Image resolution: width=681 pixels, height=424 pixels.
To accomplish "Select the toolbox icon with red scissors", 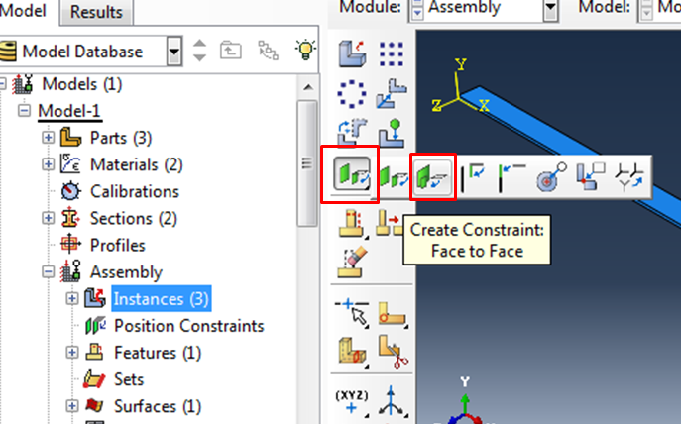I will [x=393, y=351].
